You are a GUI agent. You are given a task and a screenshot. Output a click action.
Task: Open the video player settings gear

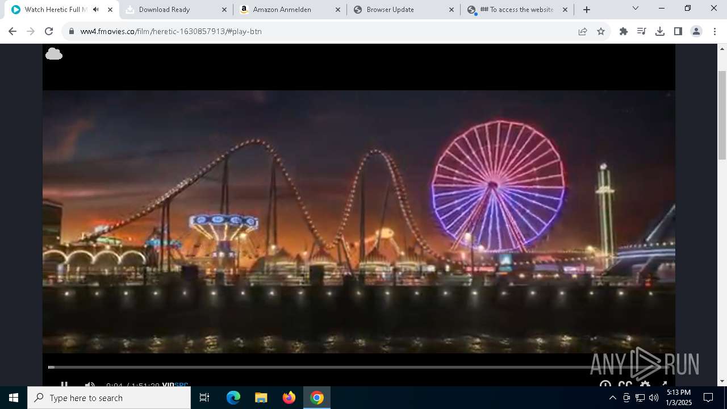point(645,383)
